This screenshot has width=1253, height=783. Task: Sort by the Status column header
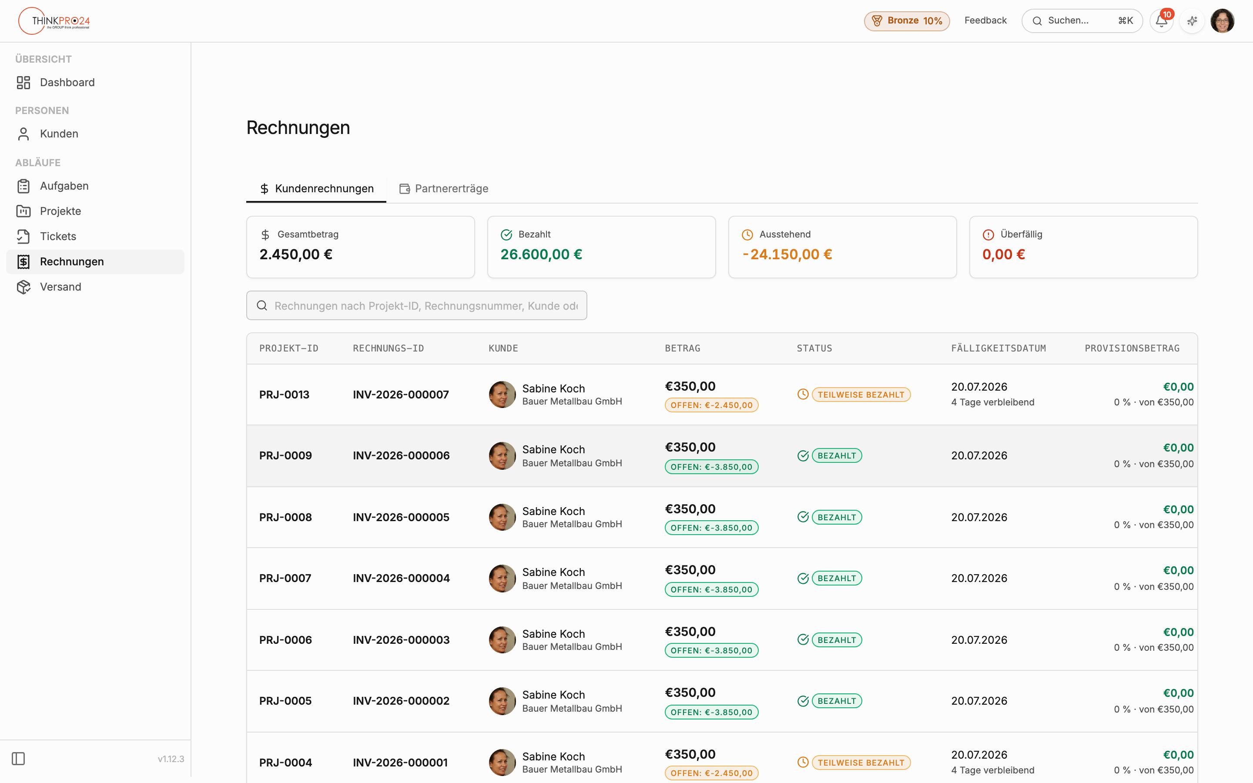click(814, 348)
